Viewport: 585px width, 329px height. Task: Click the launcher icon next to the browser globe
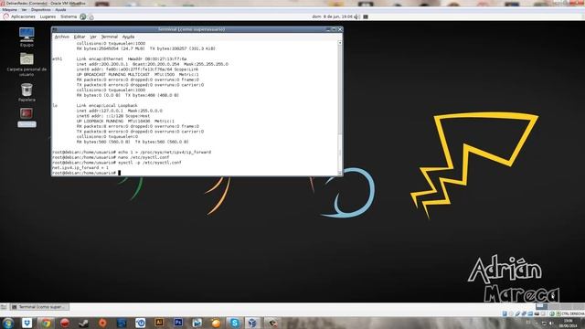[x=90, y=16]
